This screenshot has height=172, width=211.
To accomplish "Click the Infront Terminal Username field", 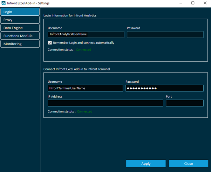I will pos(86,88).
